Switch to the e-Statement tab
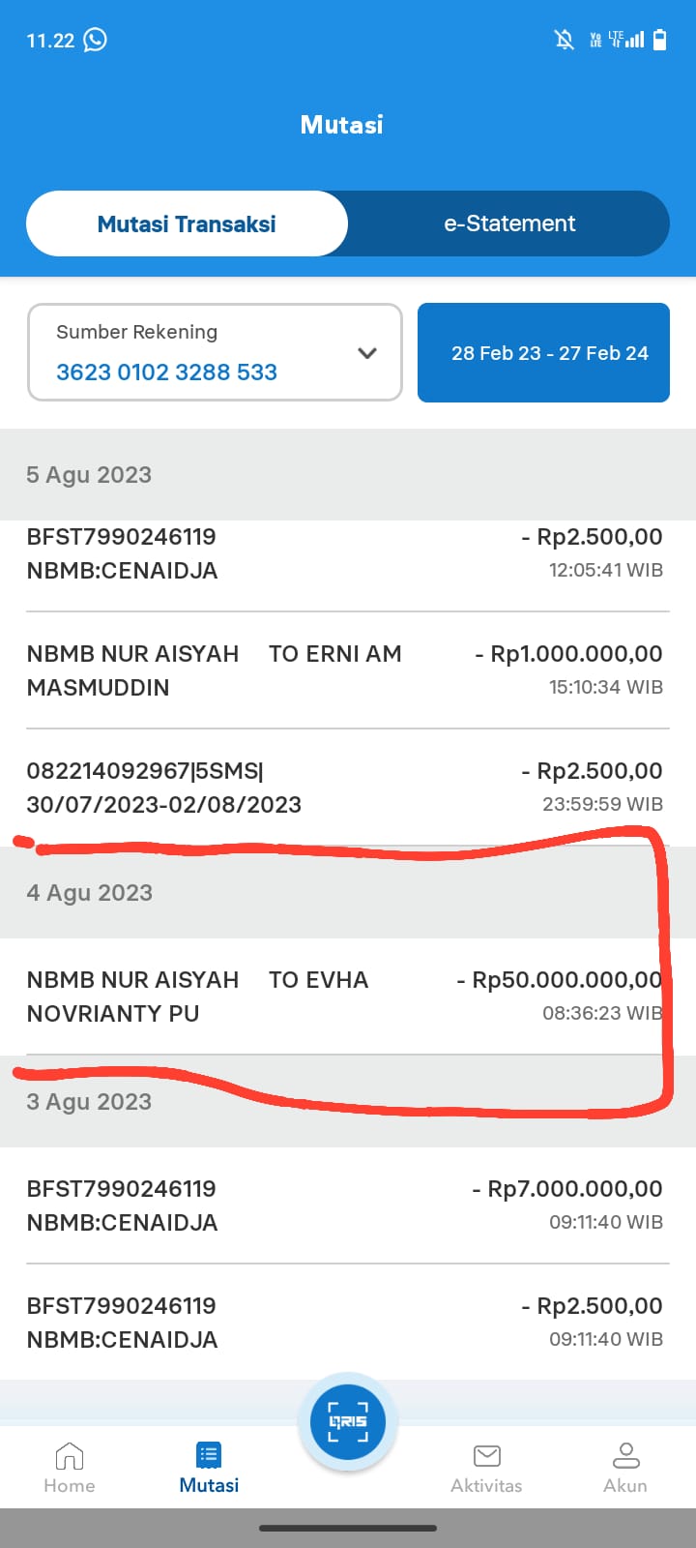This screenshot has width=696, height=1548. tap(509, 223)
